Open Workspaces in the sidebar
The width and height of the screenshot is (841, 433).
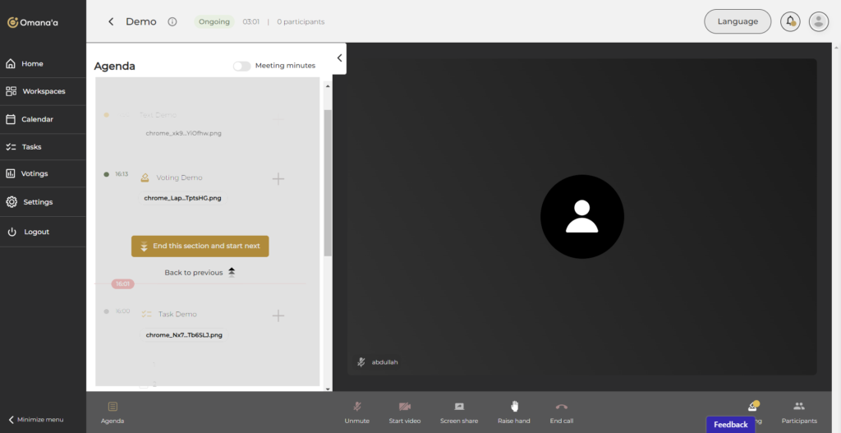pyautogui.click(x=43, y=91)
